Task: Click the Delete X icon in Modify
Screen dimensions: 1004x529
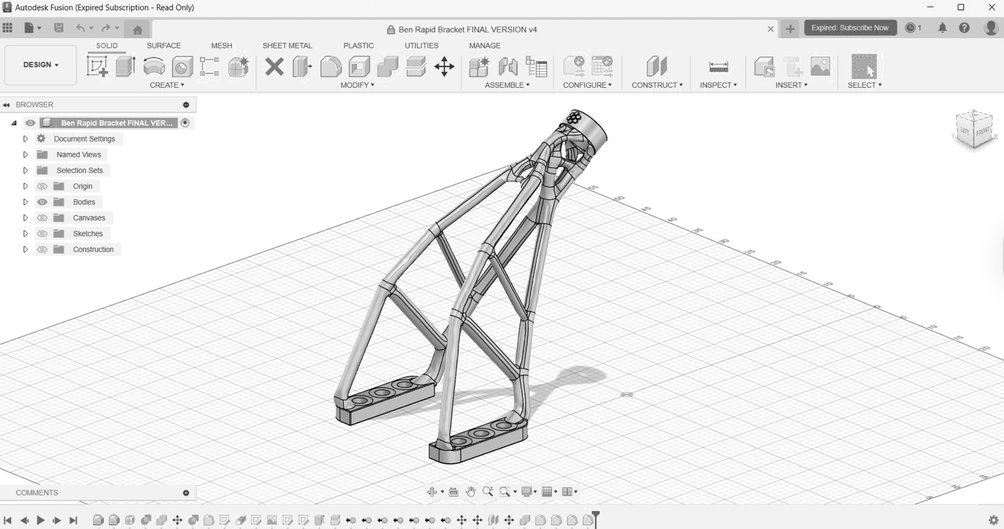Action: point(274,66)
